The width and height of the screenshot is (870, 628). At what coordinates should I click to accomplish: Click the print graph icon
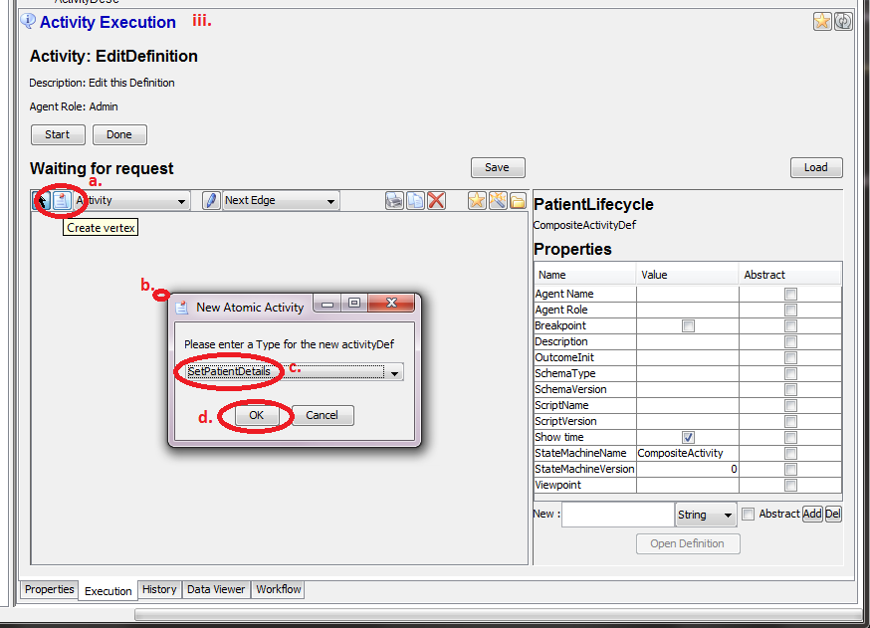click(x=394, y=200)
